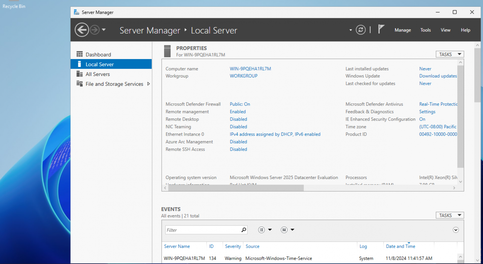Image resolution: width=483 pixels, height=264 pixels.
Task: Refresh Server Manager with the refresh icon
Action: (x=361, y=30)
